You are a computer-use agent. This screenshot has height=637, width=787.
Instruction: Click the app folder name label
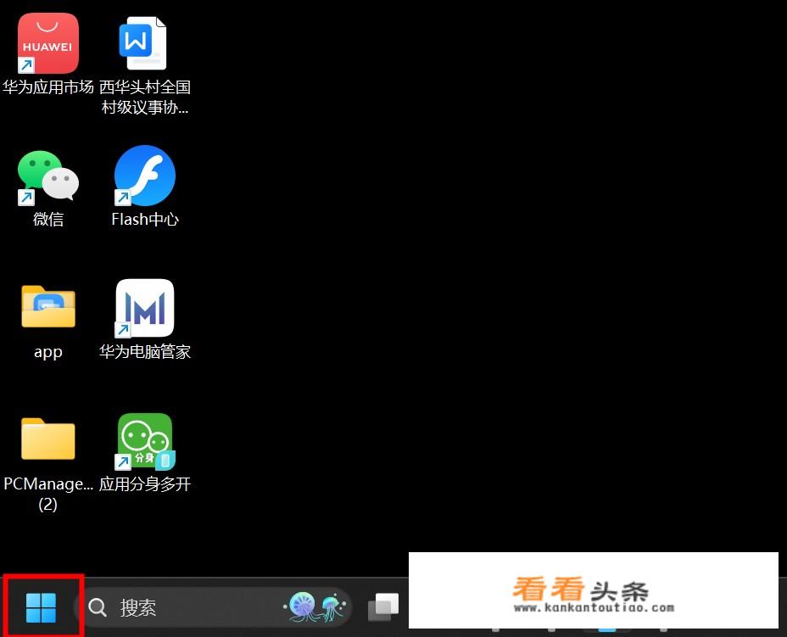click(x=48, y=352)
